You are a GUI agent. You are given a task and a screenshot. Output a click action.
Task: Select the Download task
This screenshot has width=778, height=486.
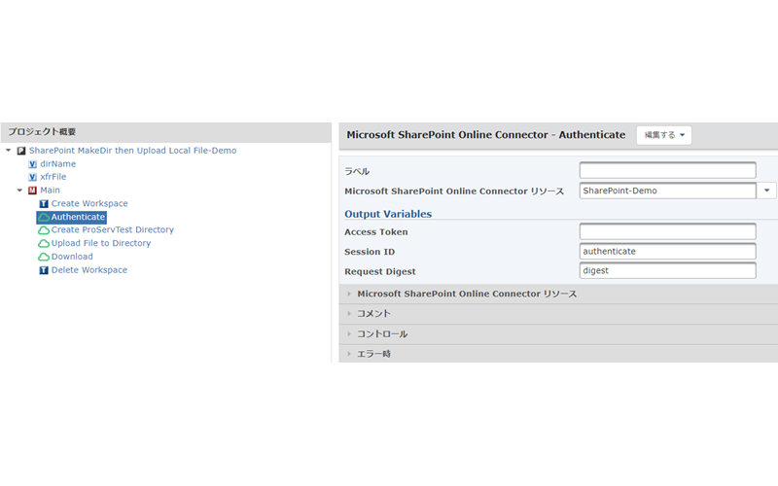(x=72, y=257)
